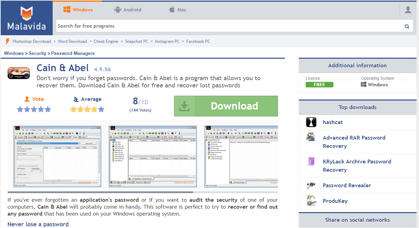Open hashcat in Top downloads
This screenshot has height=228, width=419.
click(333, 122)
